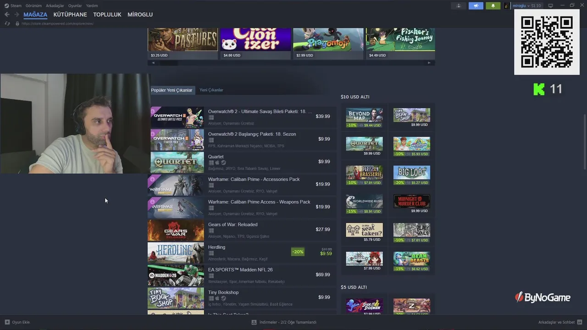
Task: Open the Görünüm menu
Action: tap(33, 5)
